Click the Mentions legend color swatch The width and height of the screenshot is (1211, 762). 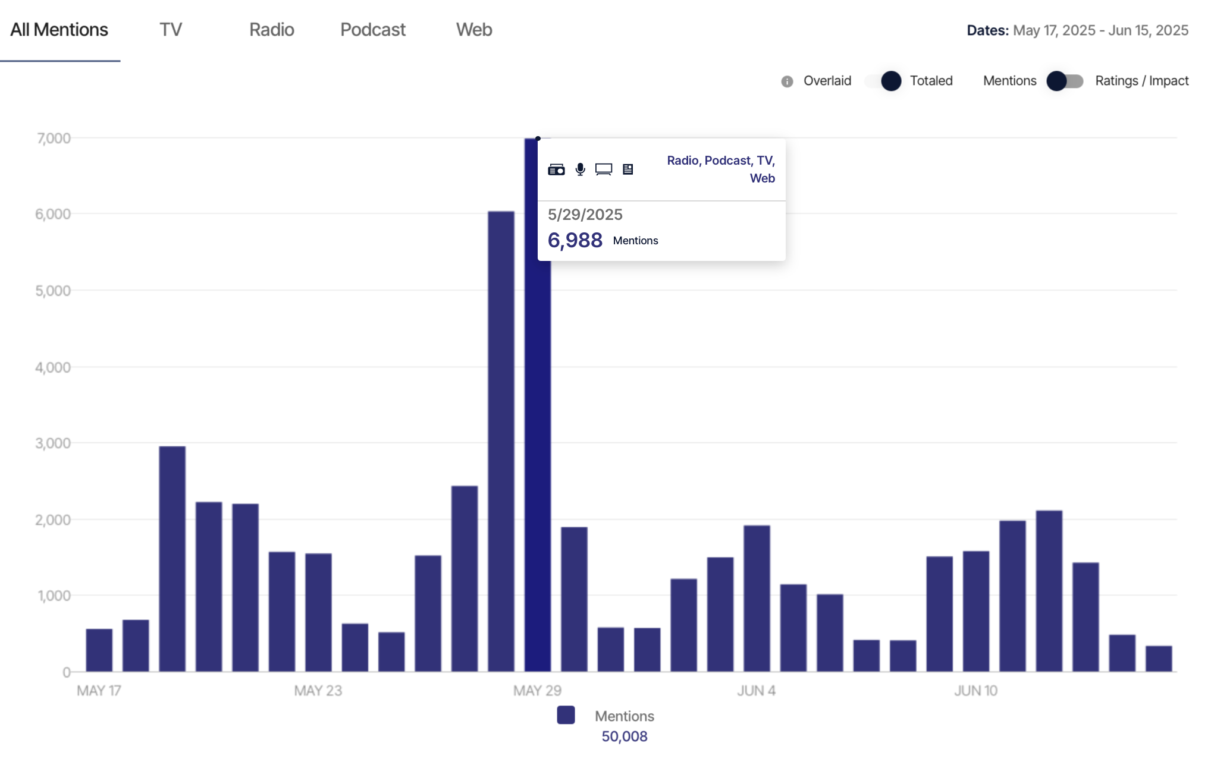point(566,715)
